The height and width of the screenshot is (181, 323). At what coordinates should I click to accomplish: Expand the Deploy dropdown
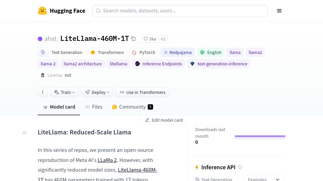tap(97, 92)
